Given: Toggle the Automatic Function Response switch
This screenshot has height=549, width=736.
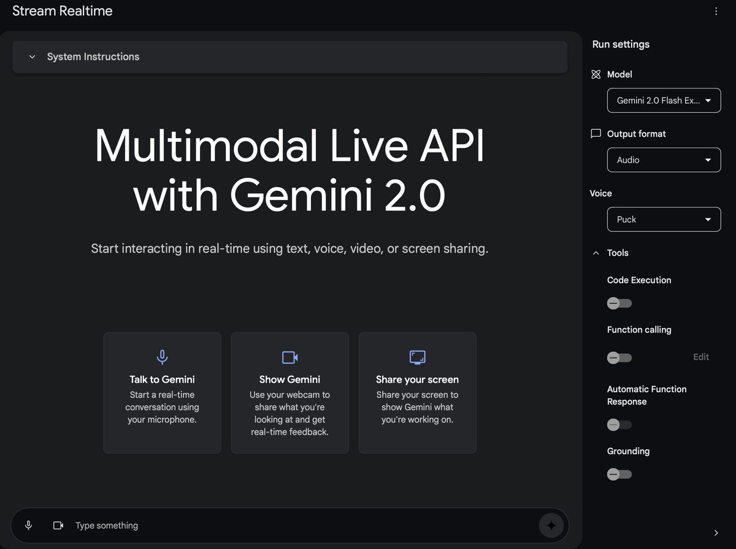Looking at the screenshot, I should point(619,424).
